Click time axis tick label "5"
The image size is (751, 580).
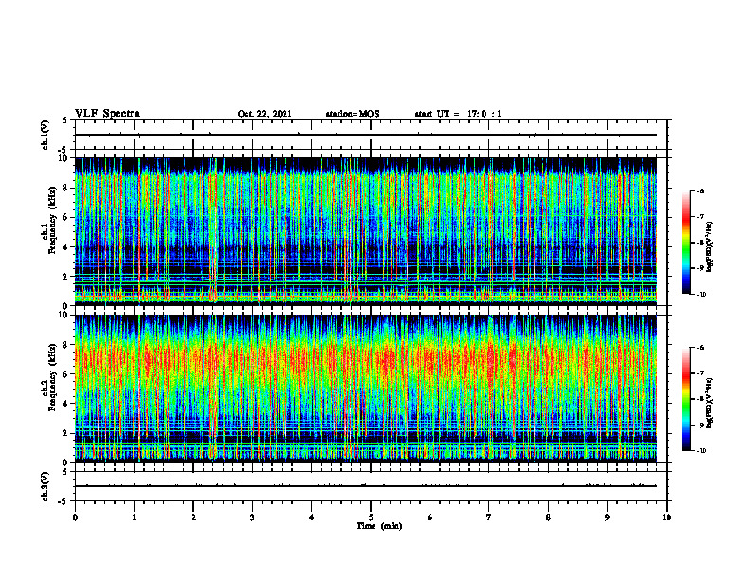coord(371,517)
